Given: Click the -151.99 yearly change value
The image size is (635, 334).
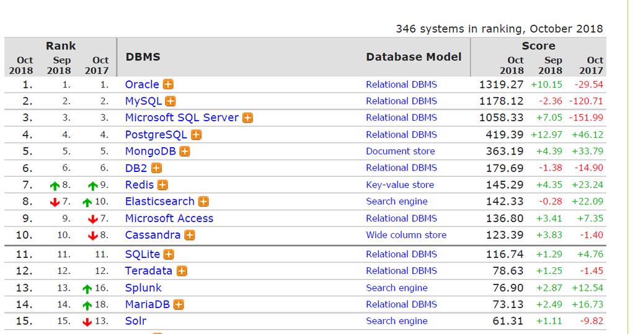Looking at the screenshot, I should pyautogui.click(x=586, y=118).
